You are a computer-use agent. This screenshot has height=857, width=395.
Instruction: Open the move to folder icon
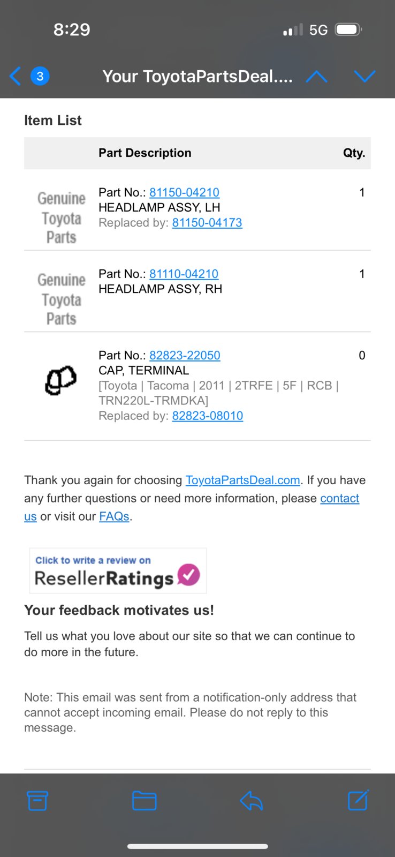pos(144,801)
